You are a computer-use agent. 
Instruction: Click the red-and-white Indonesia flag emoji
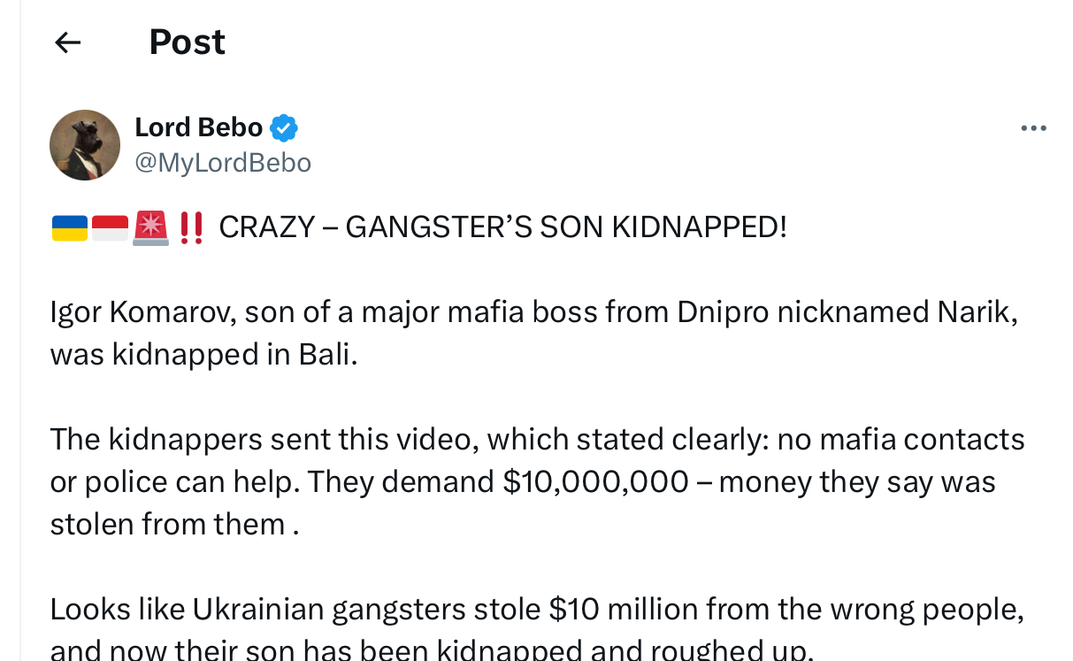click(110, 228)
